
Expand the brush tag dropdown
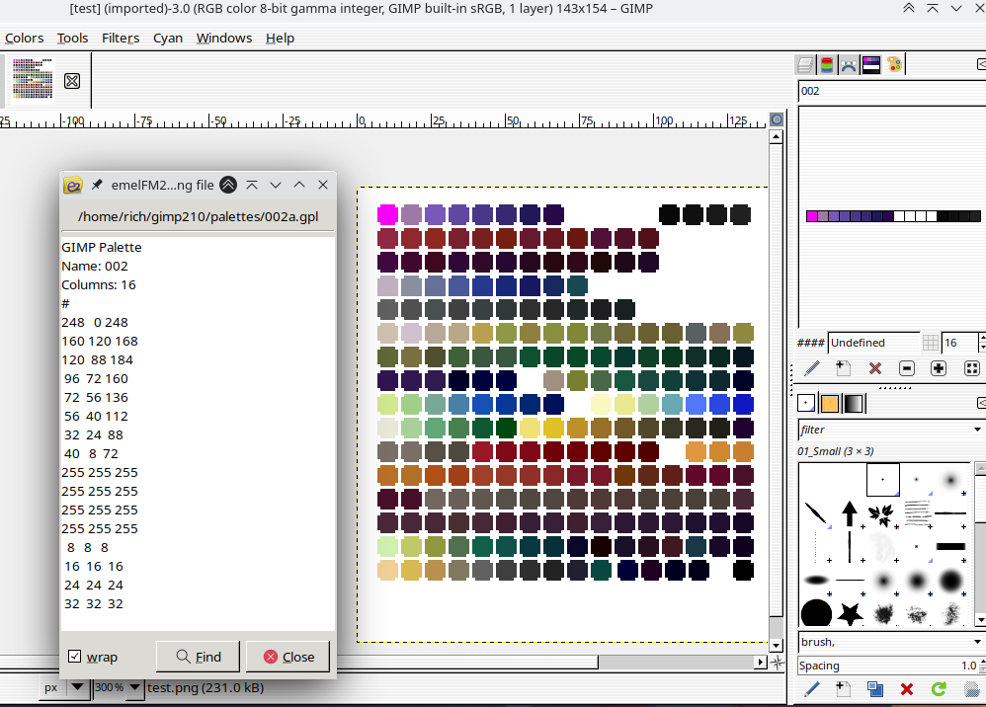(x=977, y=643)
